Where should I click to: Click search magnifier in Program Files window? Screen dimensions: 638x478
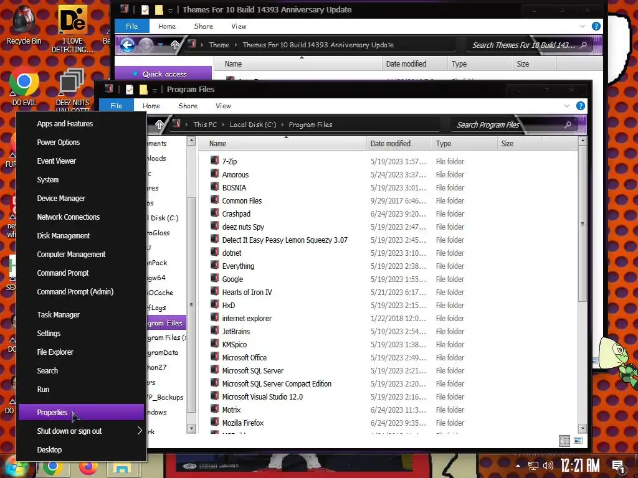[x=568, y=124]
